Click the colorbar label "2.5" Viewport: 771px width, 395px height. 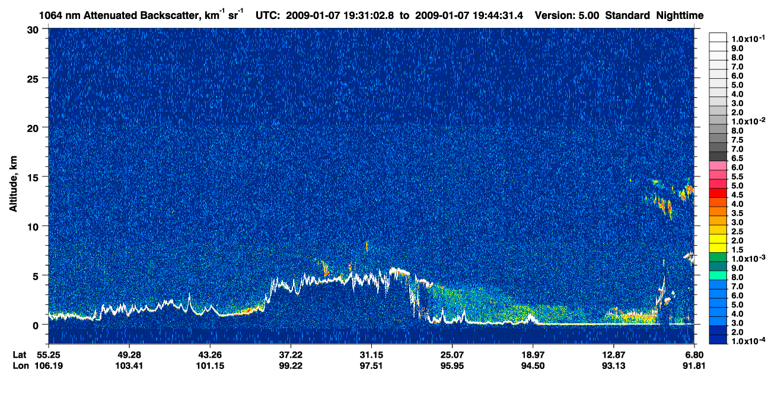click(x=738, y=232)
